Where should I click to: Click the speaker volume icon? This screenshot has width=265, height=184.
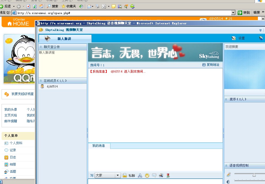pyautogui.click(x=228, y=182)
